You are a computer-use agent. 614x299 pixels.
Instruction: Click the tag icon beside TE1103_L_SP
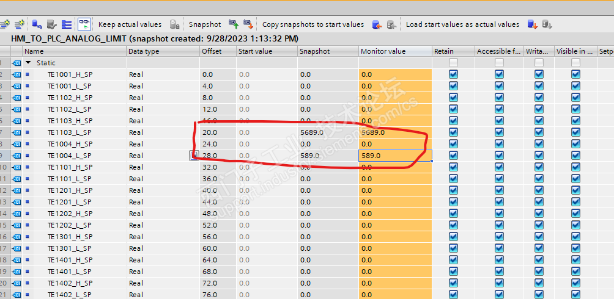(17, 132)
